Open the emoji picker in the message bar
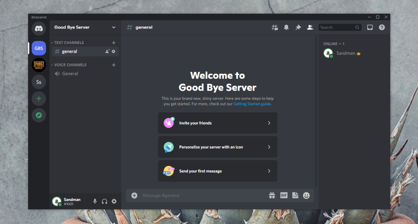 306,195
